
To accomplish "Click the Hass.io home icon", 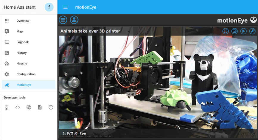I will tap(7, 63).
